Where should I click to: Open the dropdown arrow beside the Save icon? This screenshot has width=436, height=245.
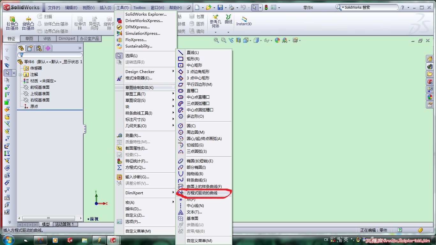[x=225, y=7]
